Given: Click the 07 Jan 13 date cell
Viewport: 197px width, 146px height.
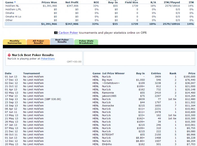Looking at the screenshot, I should (11, 125).
